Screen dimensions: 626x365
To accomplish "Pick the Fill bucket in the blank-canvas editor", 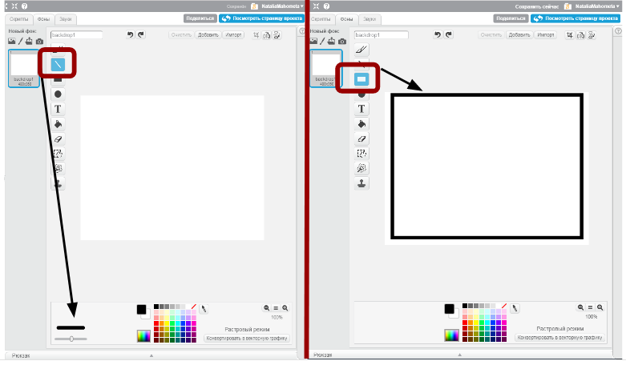I will point(58,124).
